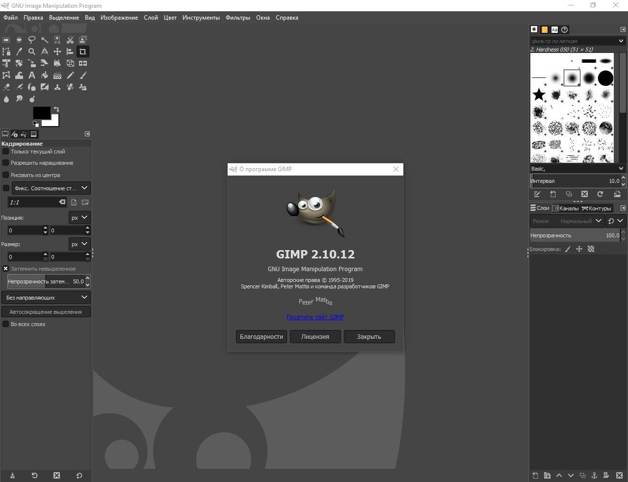
Task: Select the Scissors Select tool
Action: pyautogui.click(x=70, y=40)
